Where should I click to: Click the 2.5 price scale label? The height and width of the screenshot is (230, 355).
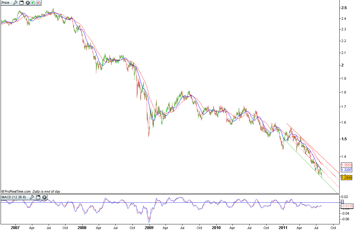(344, 8)
